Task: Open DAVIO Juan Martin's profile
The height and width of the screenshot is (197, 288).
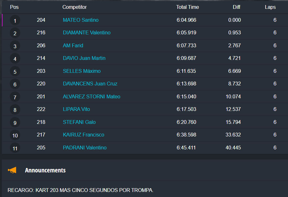Action: pos(84,58)
